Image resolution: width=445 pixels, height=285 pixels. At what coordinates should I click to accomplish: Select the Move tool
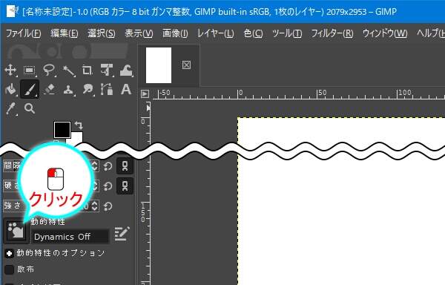tap(10, 70)
